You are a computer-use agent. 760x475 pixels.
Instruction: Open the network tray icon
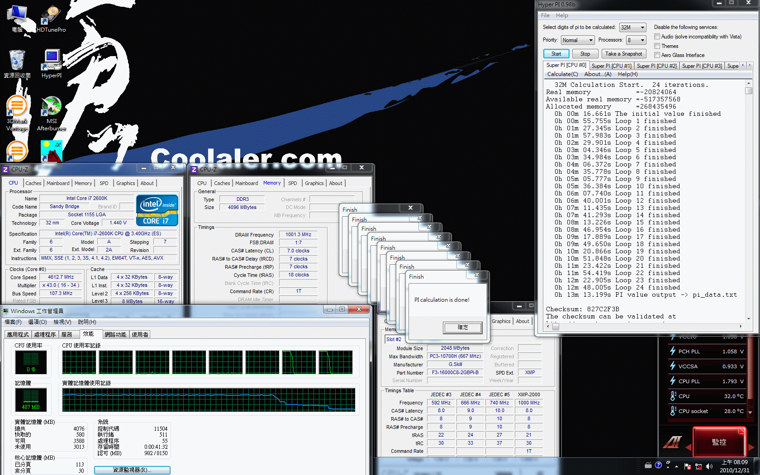tap(698, 466)
